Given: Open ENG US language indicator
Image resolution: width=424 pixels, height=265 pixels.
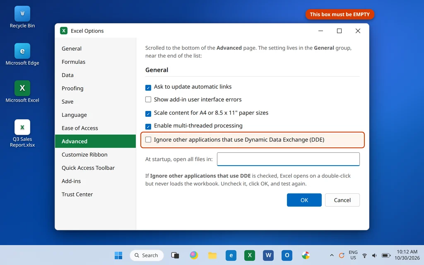Looking at the screenshot, I should pos(353,255).
